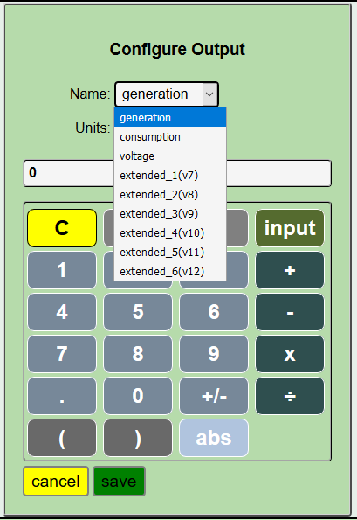Click the green save button
The height and width of the screenshot is (520, 357).
click(x=119, y=482)
